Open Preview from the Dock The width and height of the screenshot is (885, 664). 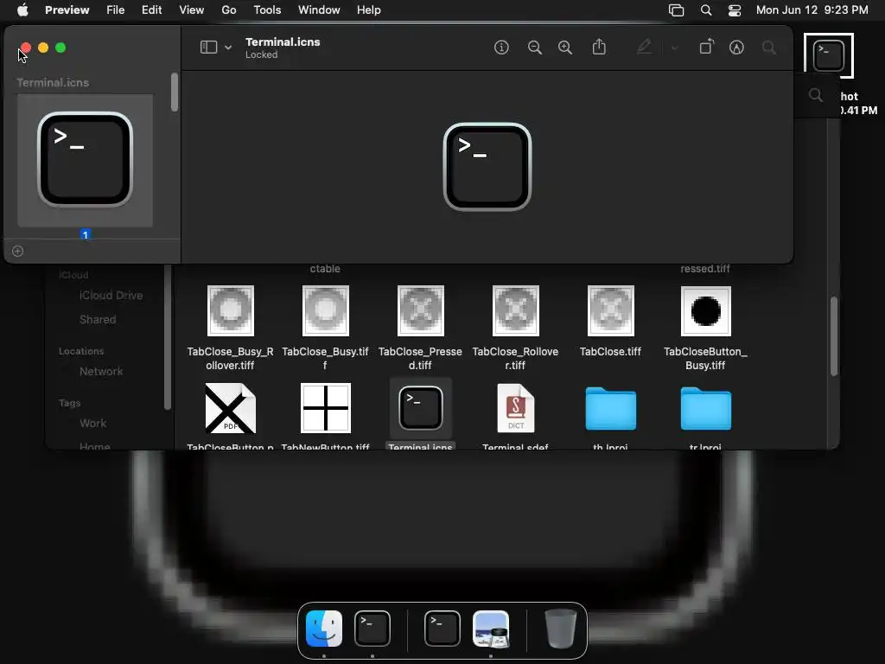[x=491, y=629]
